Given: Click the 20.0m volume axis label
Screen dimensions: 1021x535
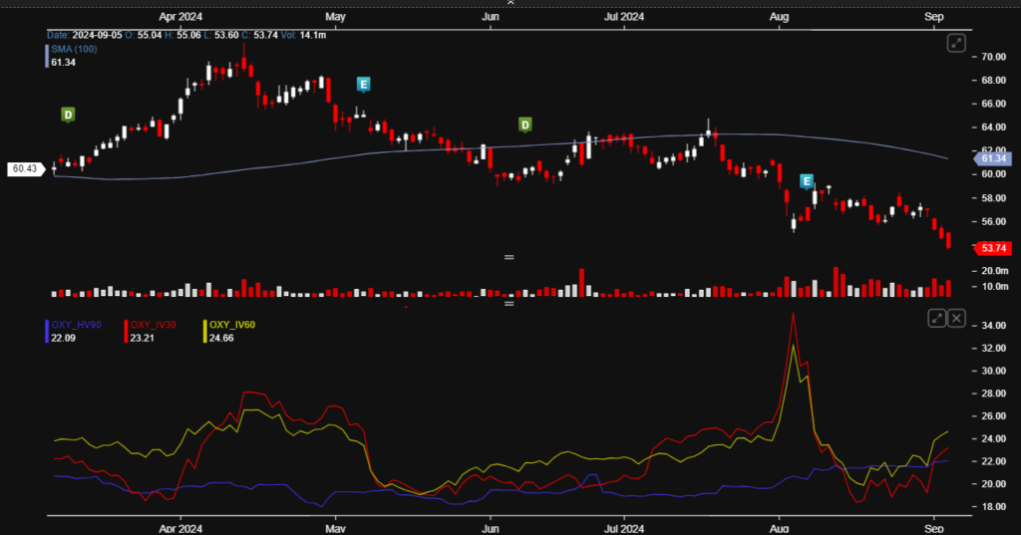Looking at the screenshot, I should click(995, 271).
